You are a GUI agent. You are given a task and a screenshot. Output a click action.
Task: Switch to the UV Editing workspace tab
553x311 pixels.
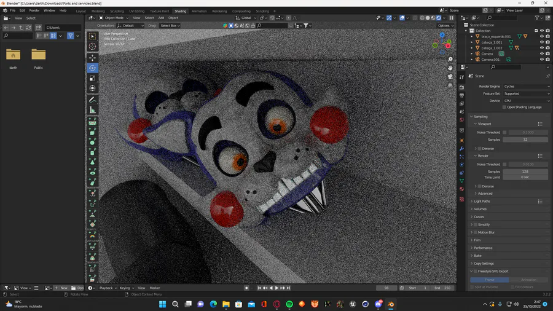[x=136, y=11]
